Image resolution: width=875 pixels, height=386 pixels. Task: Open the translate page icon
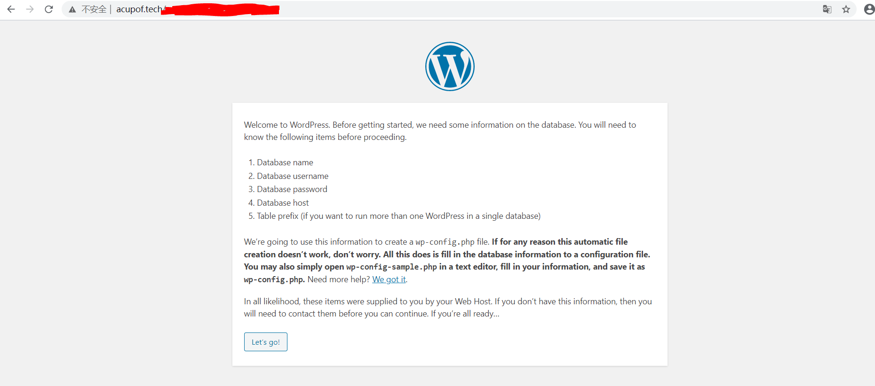[827, 9]
